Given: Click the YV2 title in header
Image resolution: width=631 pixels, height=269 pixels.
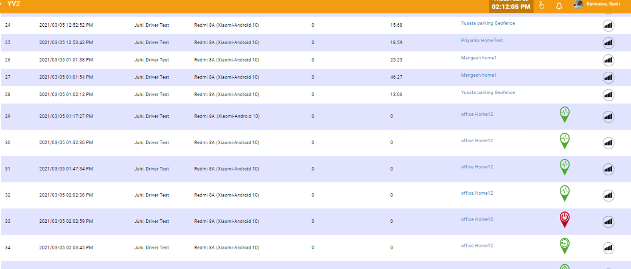Looking at the screenshot, I should 14,4.
